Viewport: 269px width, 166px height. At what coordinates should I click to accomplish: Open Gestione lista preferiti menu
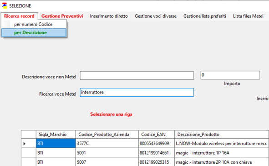tap(204, 16)
